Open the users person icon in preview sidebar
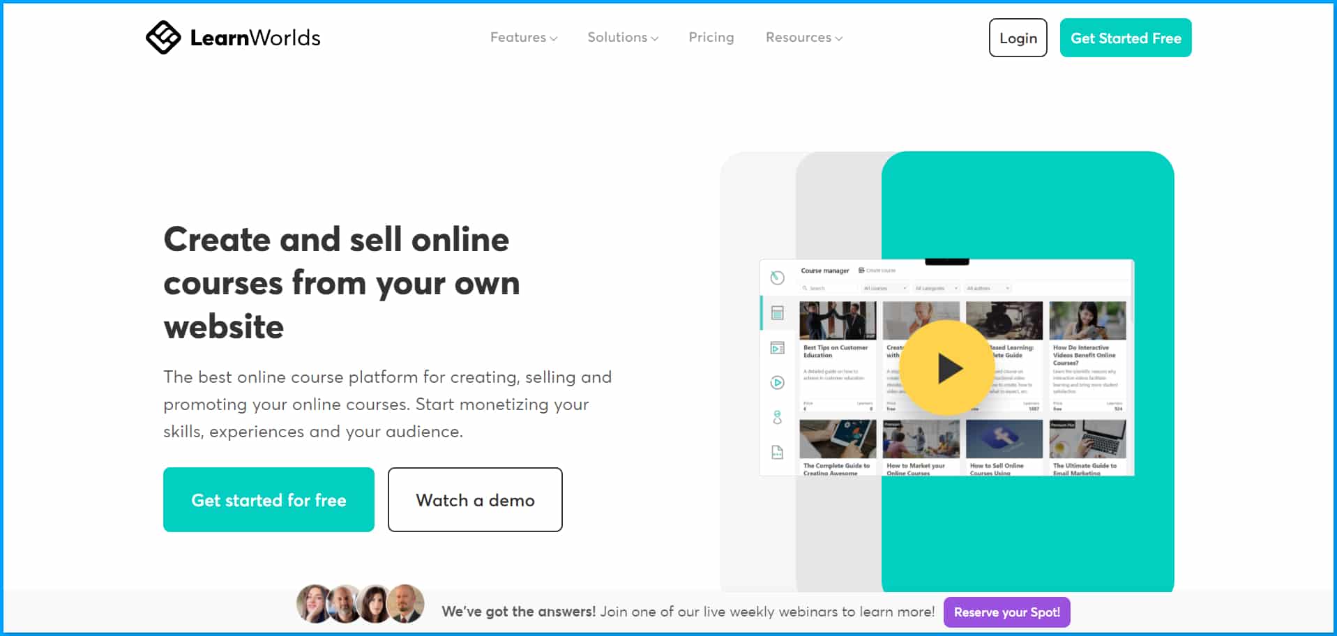 tap(777, 417)
